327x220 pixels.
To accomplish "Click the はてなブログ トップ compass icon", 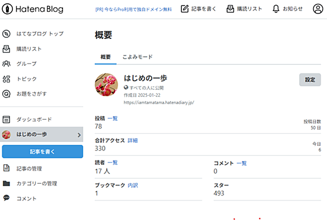I will point(6,34).
